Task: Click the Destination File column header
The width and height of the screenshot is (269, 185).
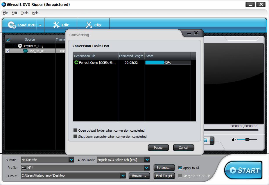Action: [95, 56]
